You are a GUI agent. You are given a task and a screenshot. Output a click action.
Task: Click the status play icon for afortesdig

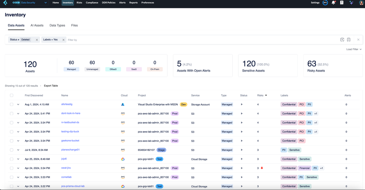(x=242, y=104)
